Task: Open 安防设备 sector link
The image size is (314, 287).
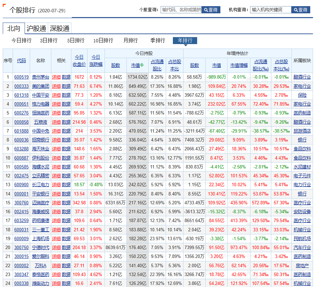Action: click(x=302, y=212)
